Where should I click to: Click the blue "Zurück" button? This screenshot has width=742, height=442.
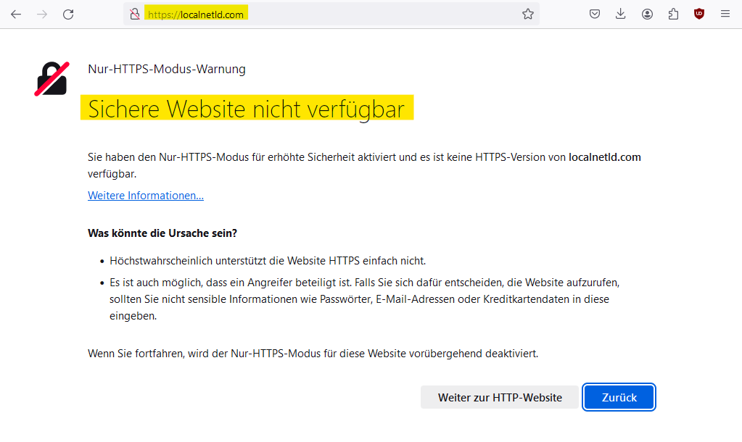(x=619, y=397)
